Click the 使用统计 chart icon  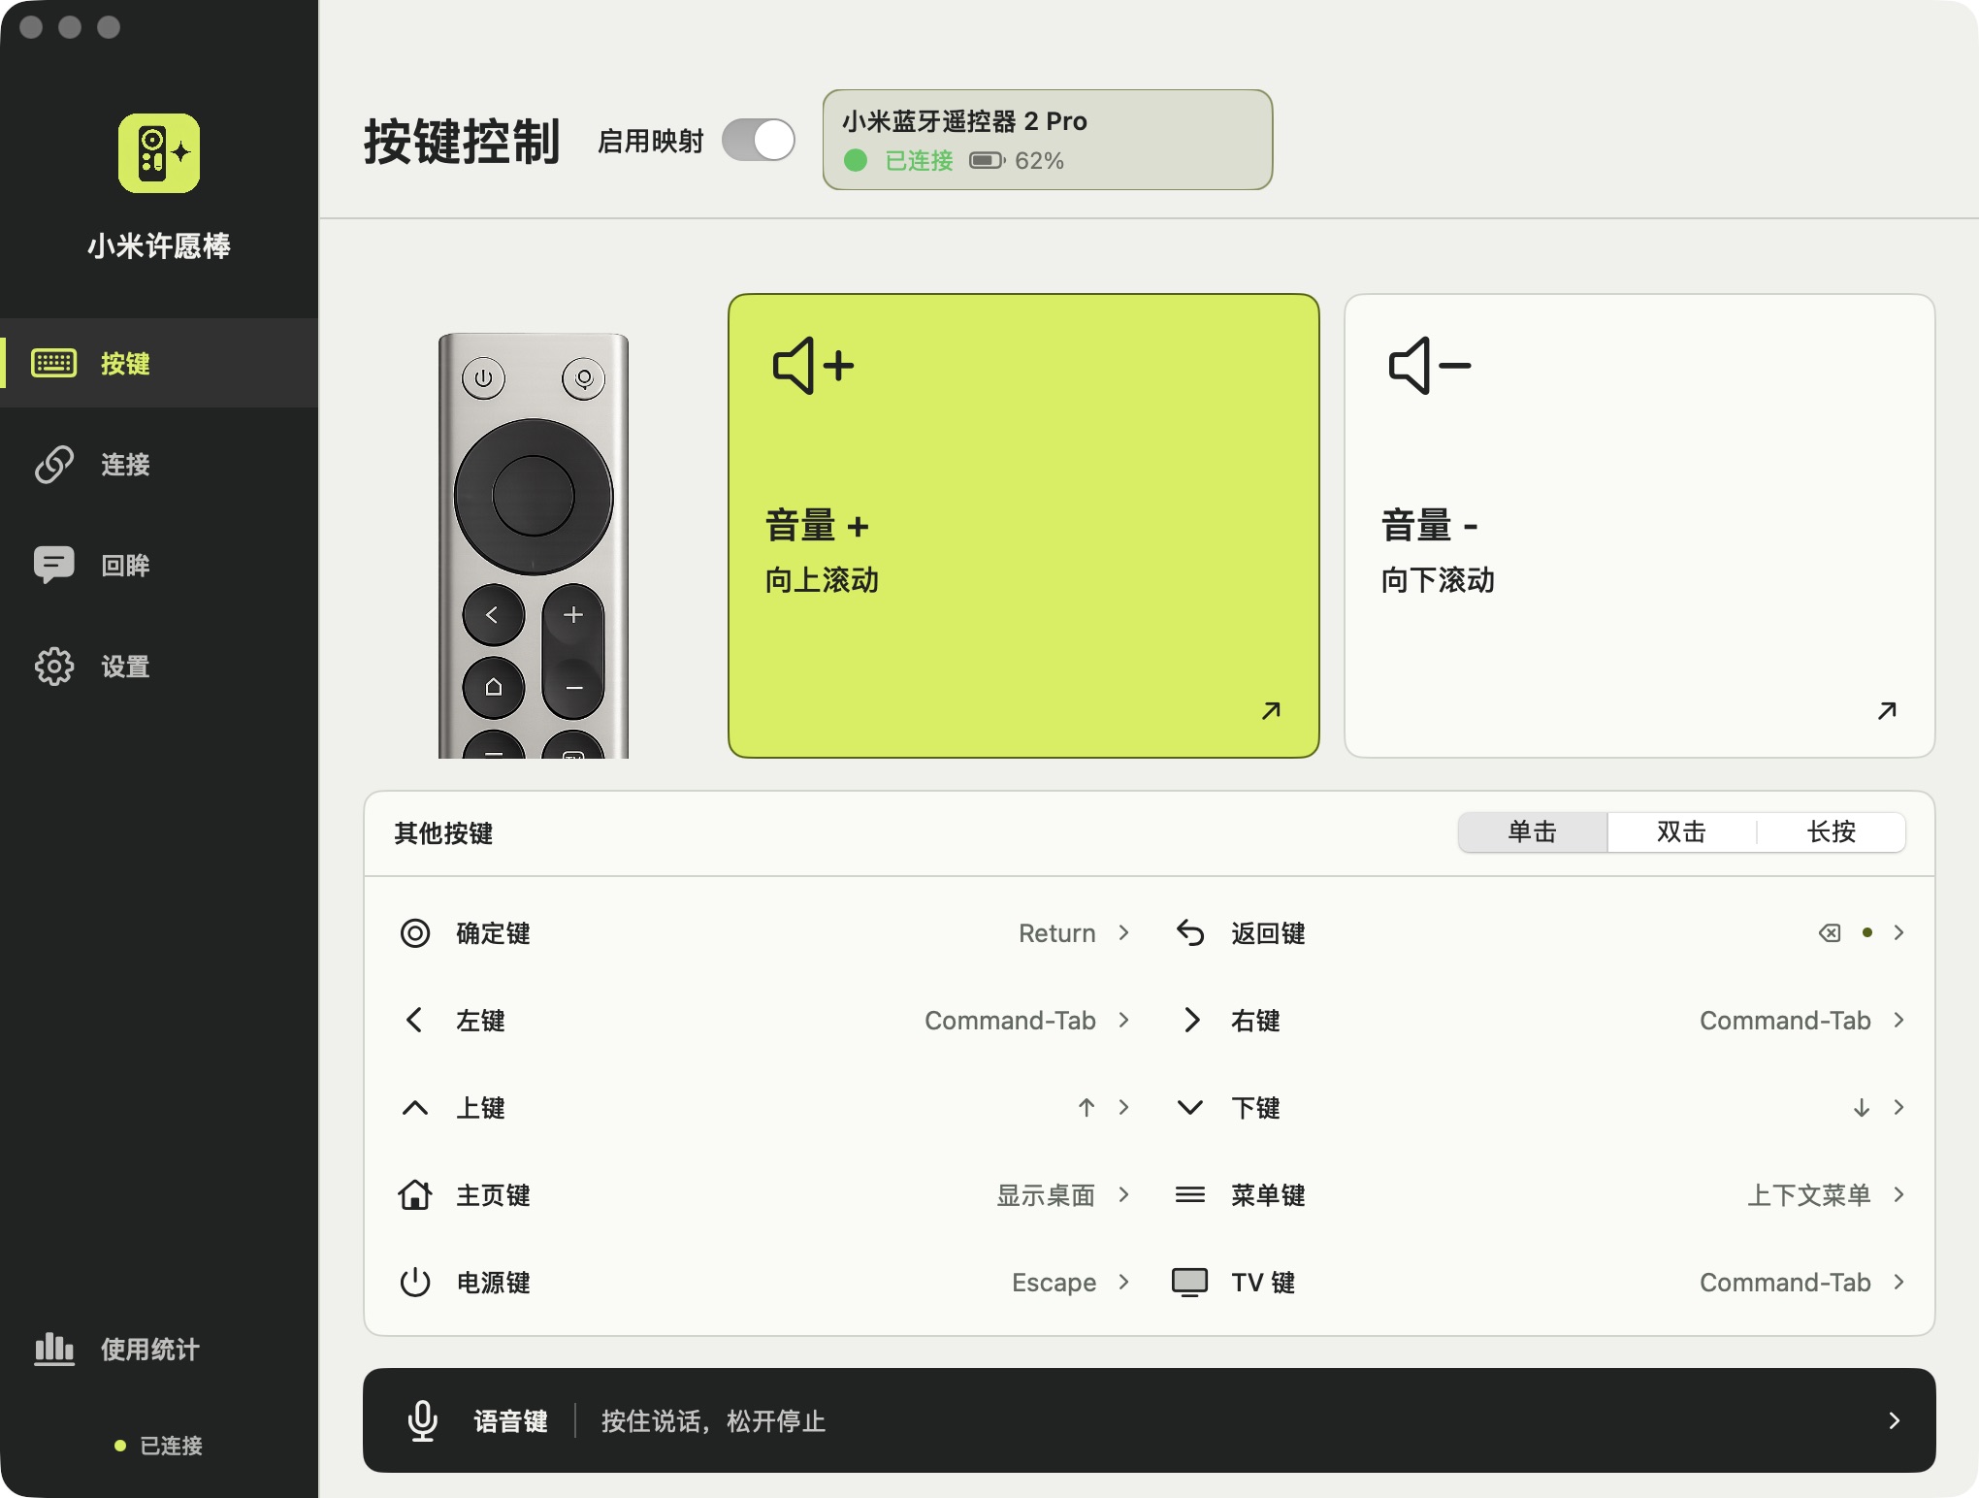click(54, 1349)
